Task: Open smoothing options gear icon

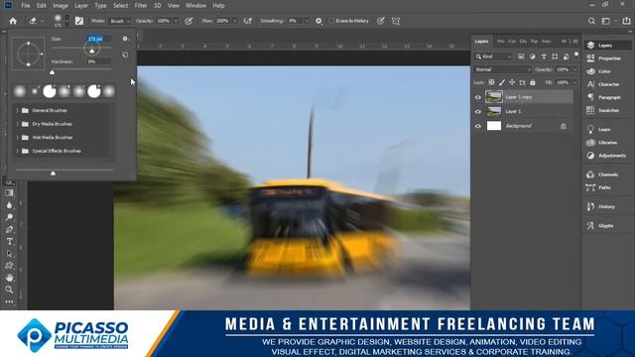Action: point(318,21)
